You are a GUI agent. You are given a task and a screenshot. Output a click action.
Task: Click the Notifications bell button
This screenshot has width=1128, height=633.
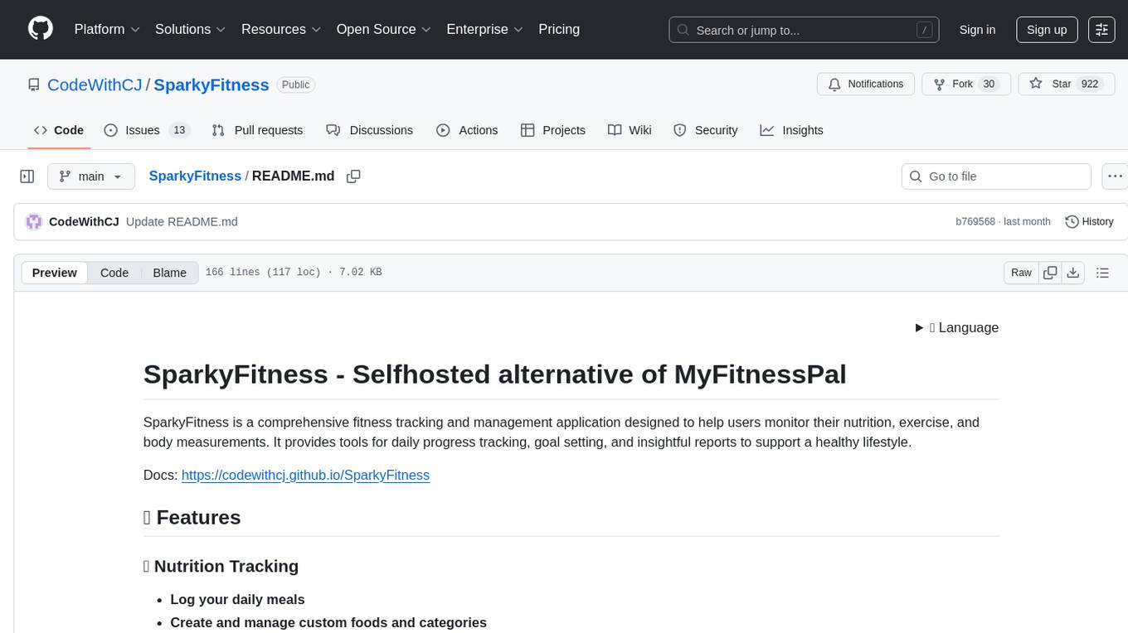(x=866, y=85)
